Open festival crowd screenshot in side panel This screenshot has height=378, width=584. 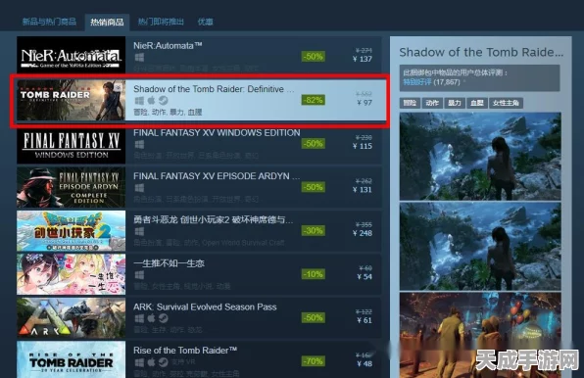point(480,335)
